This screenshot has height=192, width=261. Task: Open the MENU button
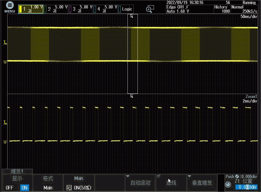click(10, 7)
